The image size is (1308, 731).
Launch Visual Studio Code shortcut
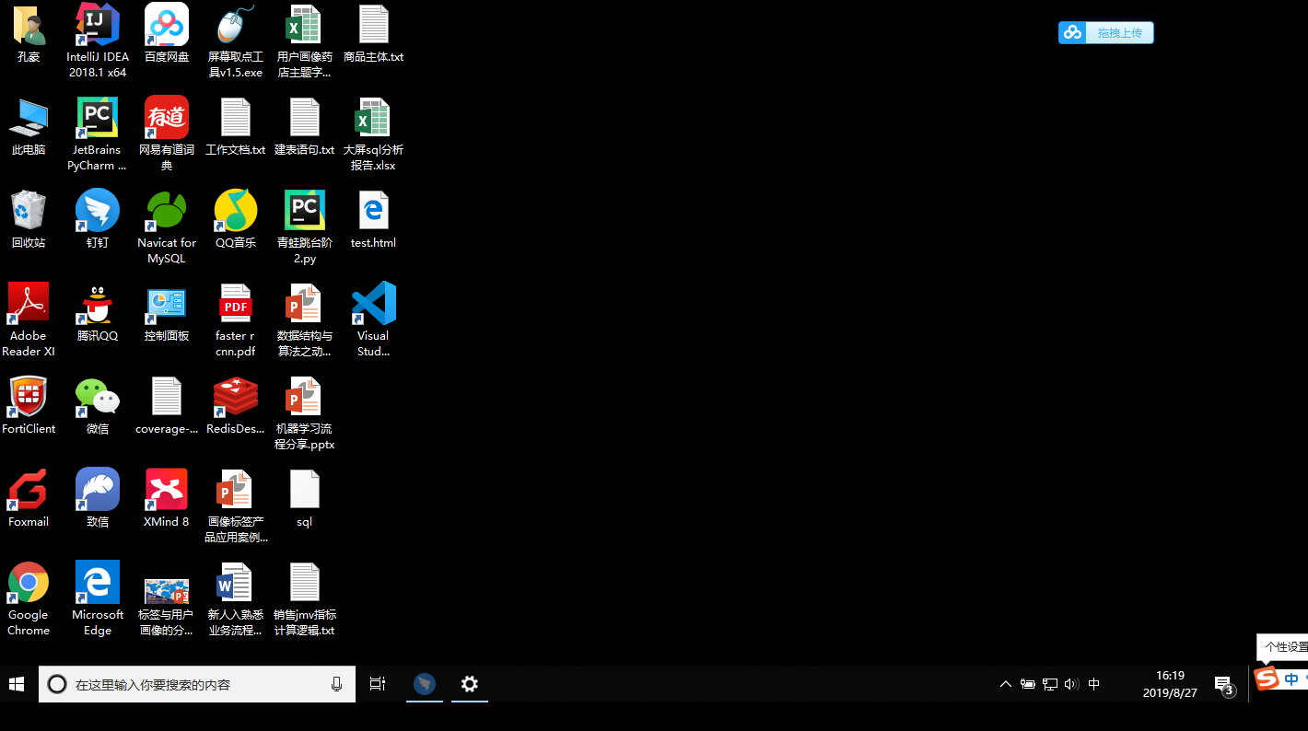(373, 319)
